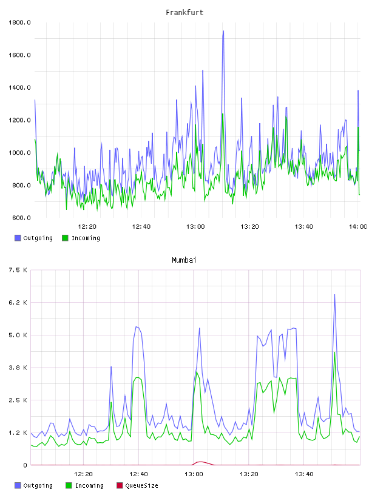Click the 13:00 time label on Mumbai axis
Image resolution: width=369 pixels, height=495 pixels.
click(x=194, y=474)
